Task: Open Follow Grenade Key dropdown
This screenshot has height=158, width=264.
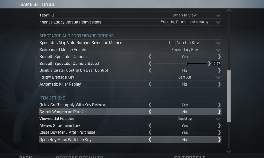Action: point(218,77)
